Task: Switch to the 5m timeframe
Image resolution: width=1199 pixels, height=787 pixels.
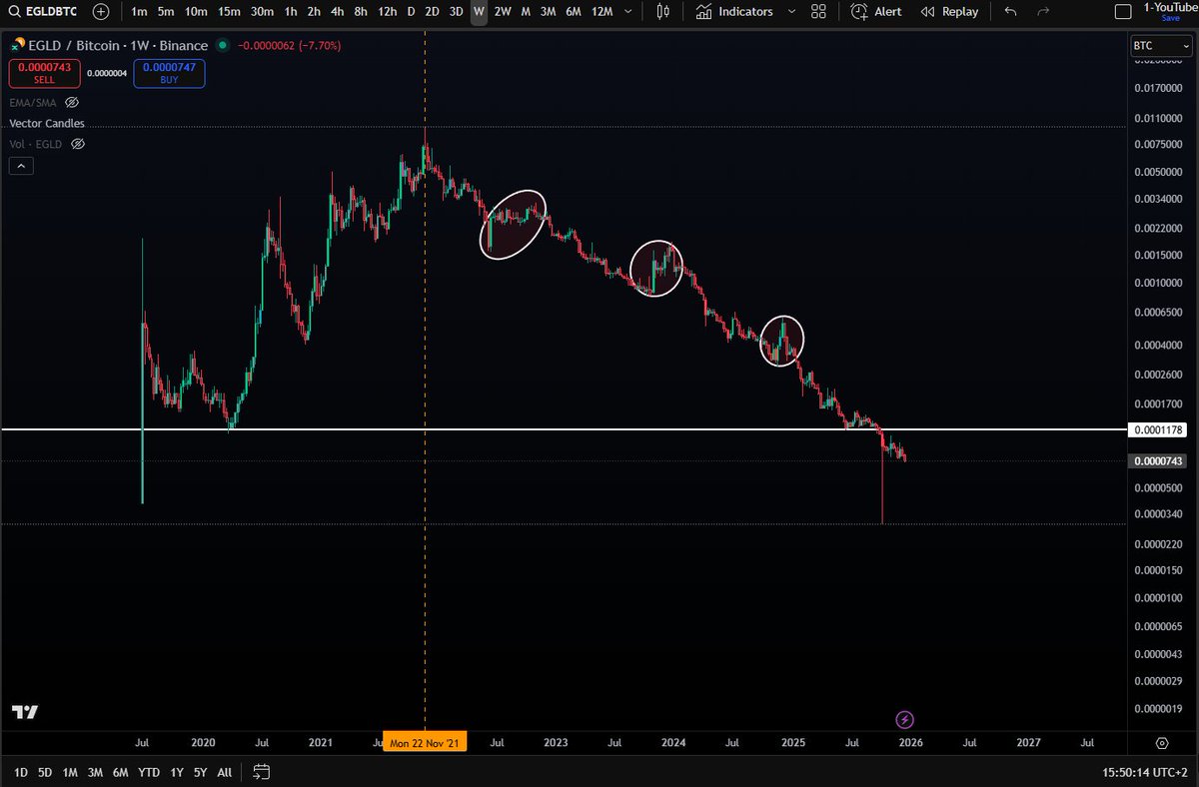Action: coord(166,12)
